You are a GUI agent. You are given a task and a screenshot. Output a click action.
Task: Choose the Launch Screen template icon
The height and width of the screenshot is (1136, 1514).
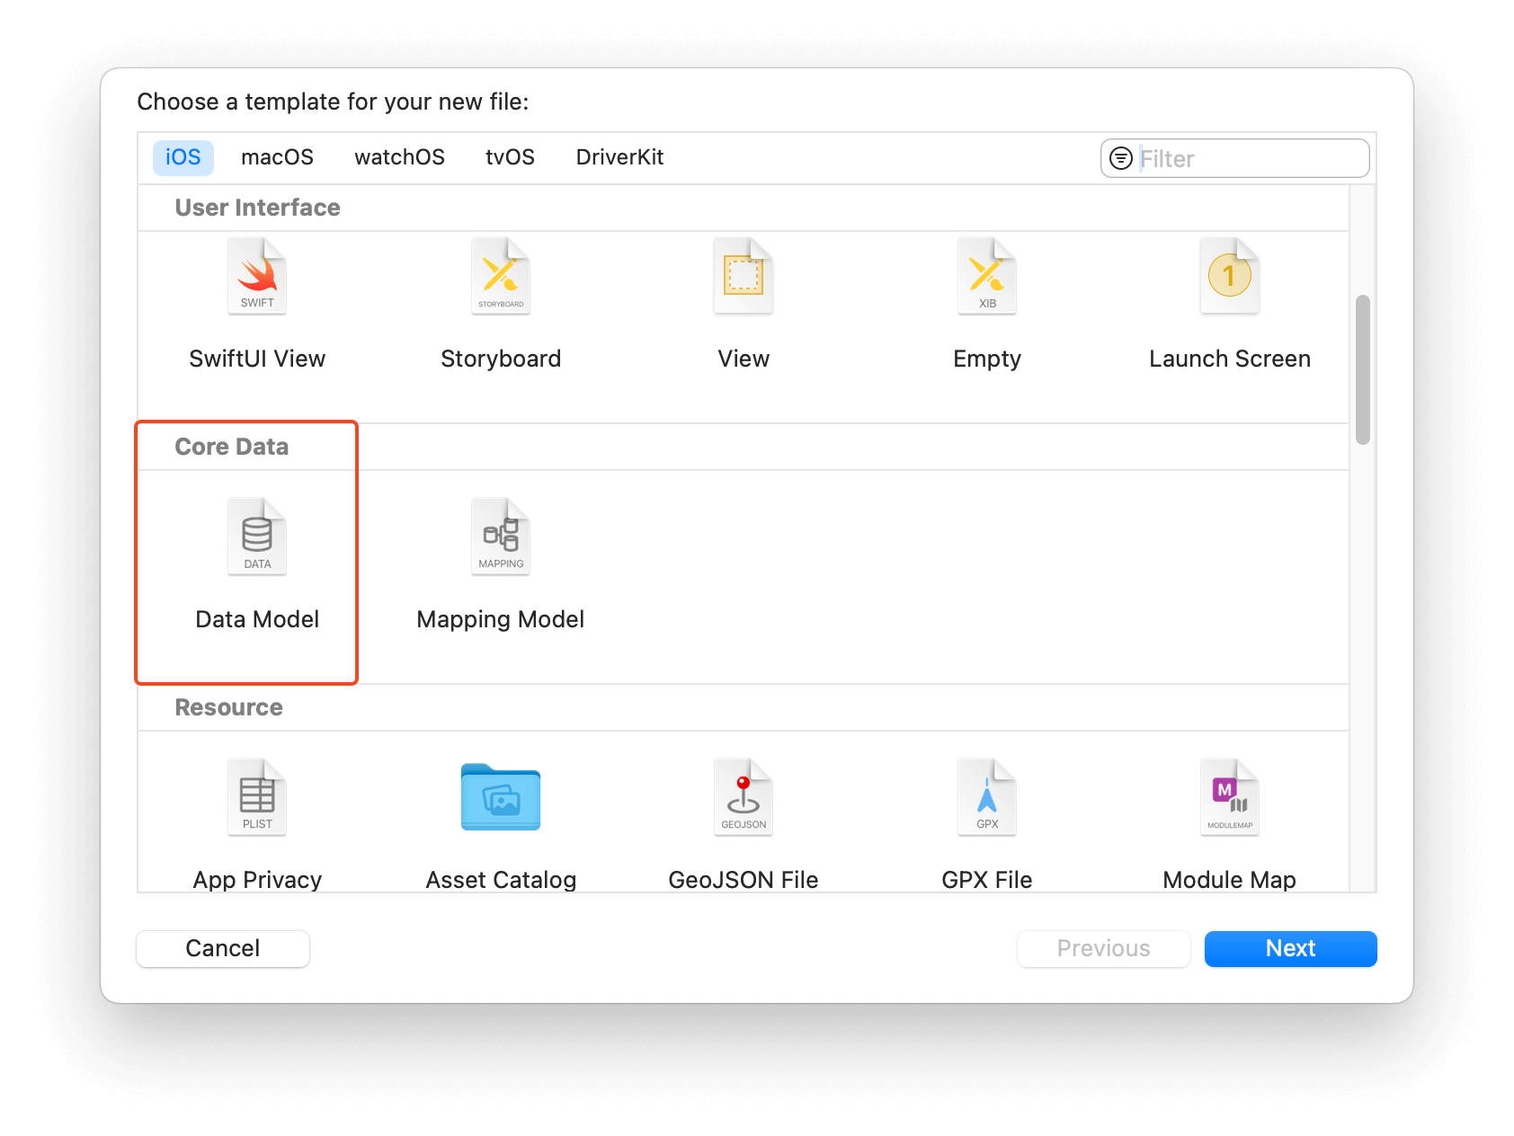(x=1230, y=276)
